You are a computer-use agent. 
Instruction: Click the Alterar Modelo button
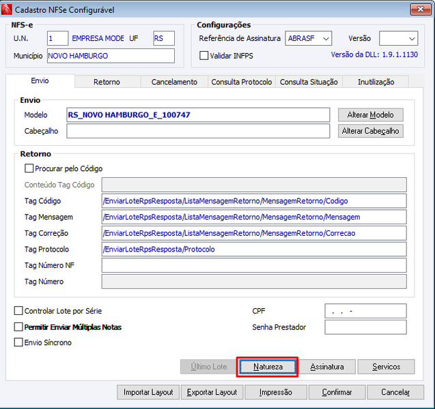[371, 115]
